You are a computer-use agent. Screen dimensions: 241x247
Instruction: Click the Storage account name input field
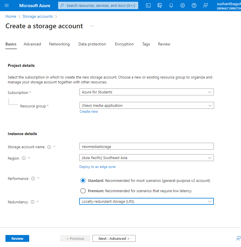[146, 146]
